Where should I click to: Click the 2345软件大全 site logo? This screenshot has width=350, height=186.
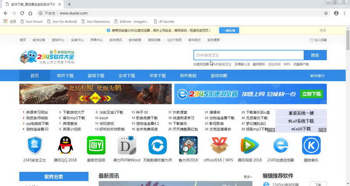click(x=47, y=57)
